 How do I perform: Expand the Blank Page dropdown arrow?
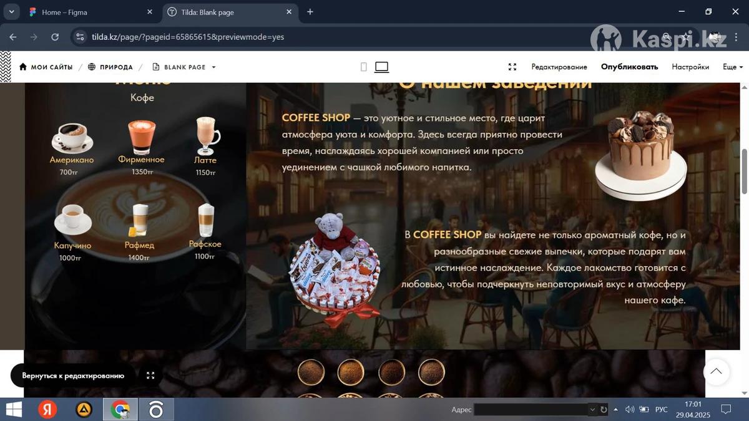[x=213, y=67]
